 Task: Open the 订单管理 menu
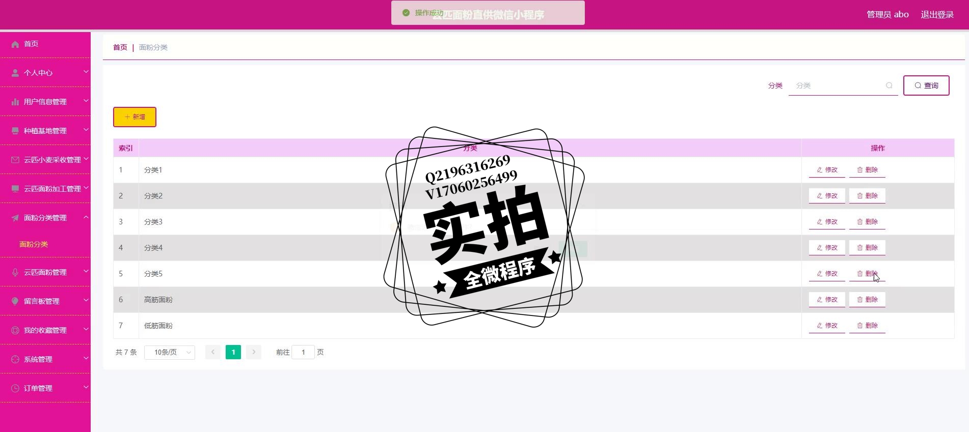[x=45, y=388]
